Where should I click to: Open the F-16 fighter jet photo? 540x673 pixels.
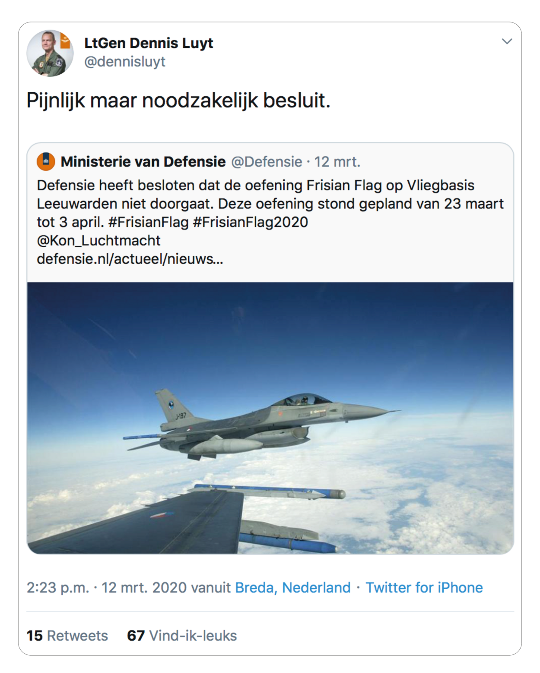270,418
